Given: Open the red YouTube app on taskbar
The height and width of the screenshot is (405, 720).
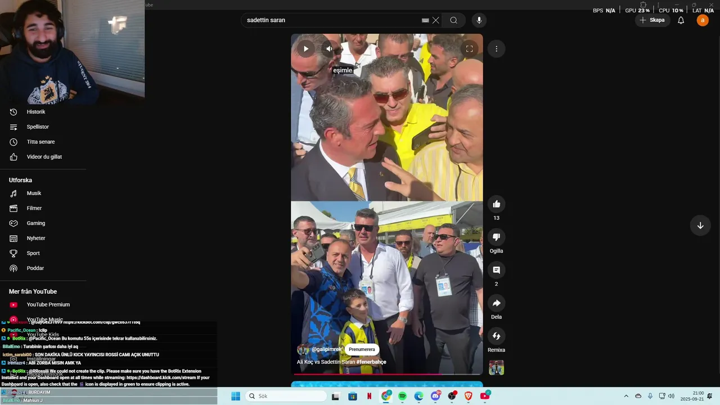Looking at the screenshot, I should [485, 396].
